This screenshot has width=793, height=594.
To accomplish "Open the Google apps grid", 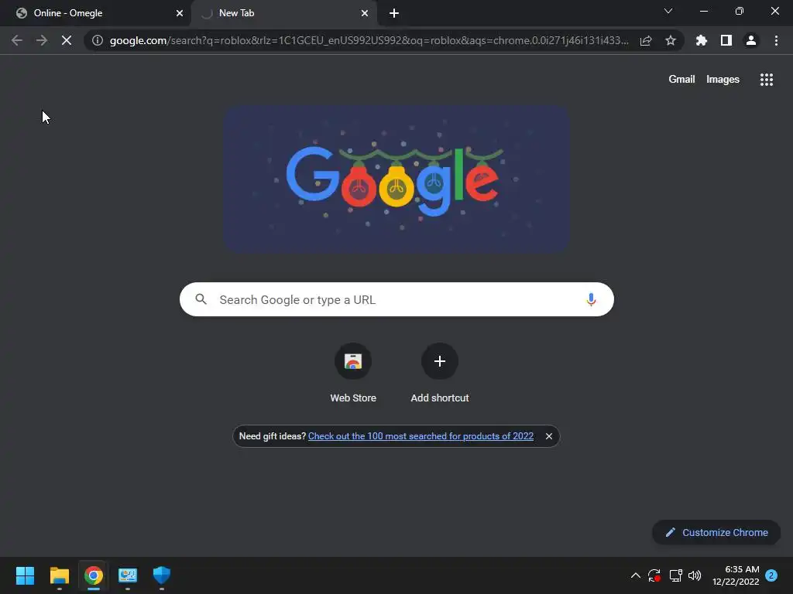I will tap(767, 80).
